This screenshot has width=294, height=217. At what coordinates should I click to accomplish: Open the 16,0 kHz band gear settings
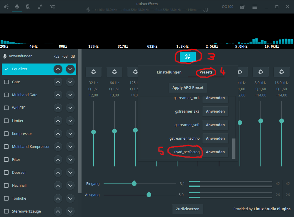pyautogui.click(x=281, y=72)
